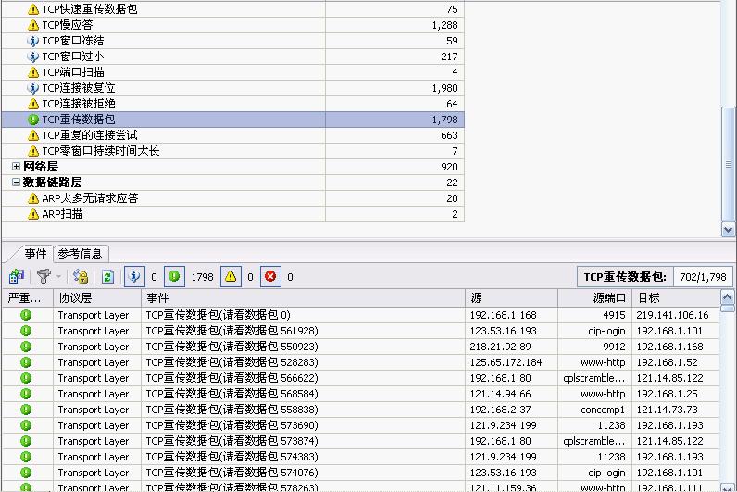Toggle the information severity filter
Image resolution: width=737 pixels, height=492 pixels.
[134, 276]
